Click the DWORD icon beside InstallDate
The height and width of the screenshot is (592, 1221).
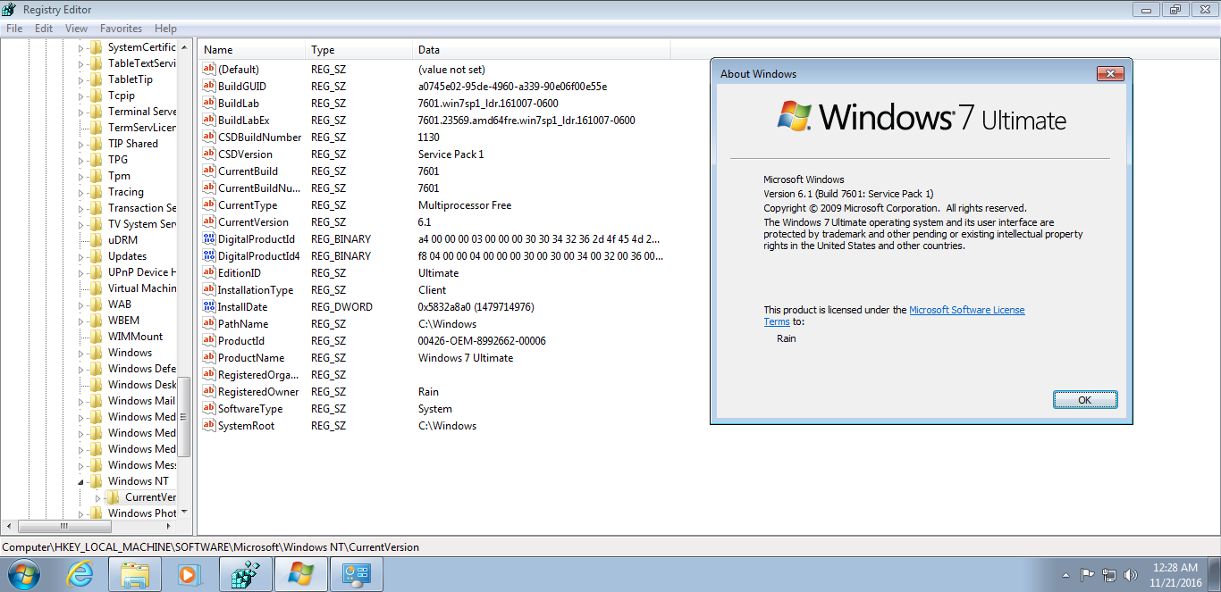pos(209,307)
